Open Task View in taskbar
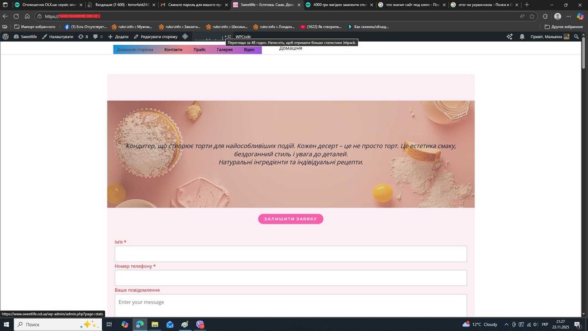588x331 pixels. [109, 325]
